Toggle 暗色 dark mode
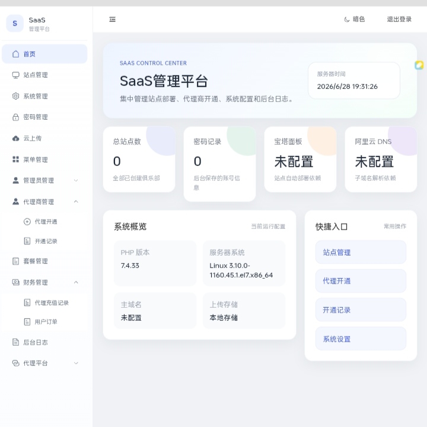 (x=355, y=20)
